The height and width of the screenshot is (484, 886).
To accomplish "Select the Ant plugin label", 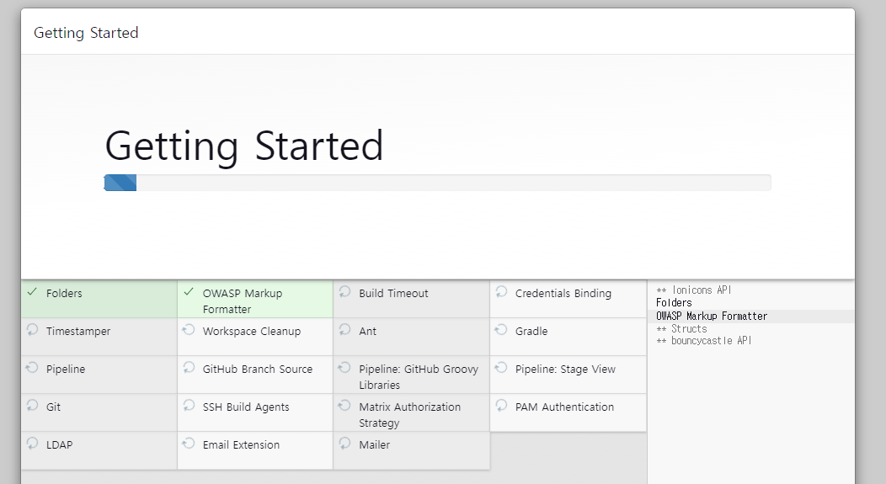I will click(x=367, y=331).
